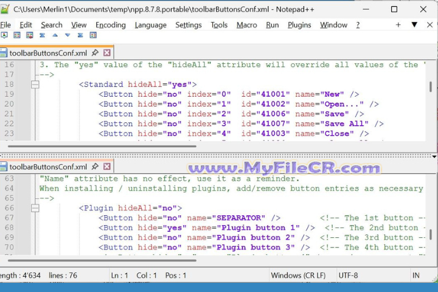Click the "no" value of Plugin hideAll
Screen dimensions: 438x292
click(167, 208)
